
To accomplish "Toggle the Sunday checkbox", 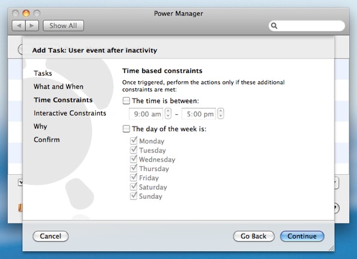I will (134, 196).
